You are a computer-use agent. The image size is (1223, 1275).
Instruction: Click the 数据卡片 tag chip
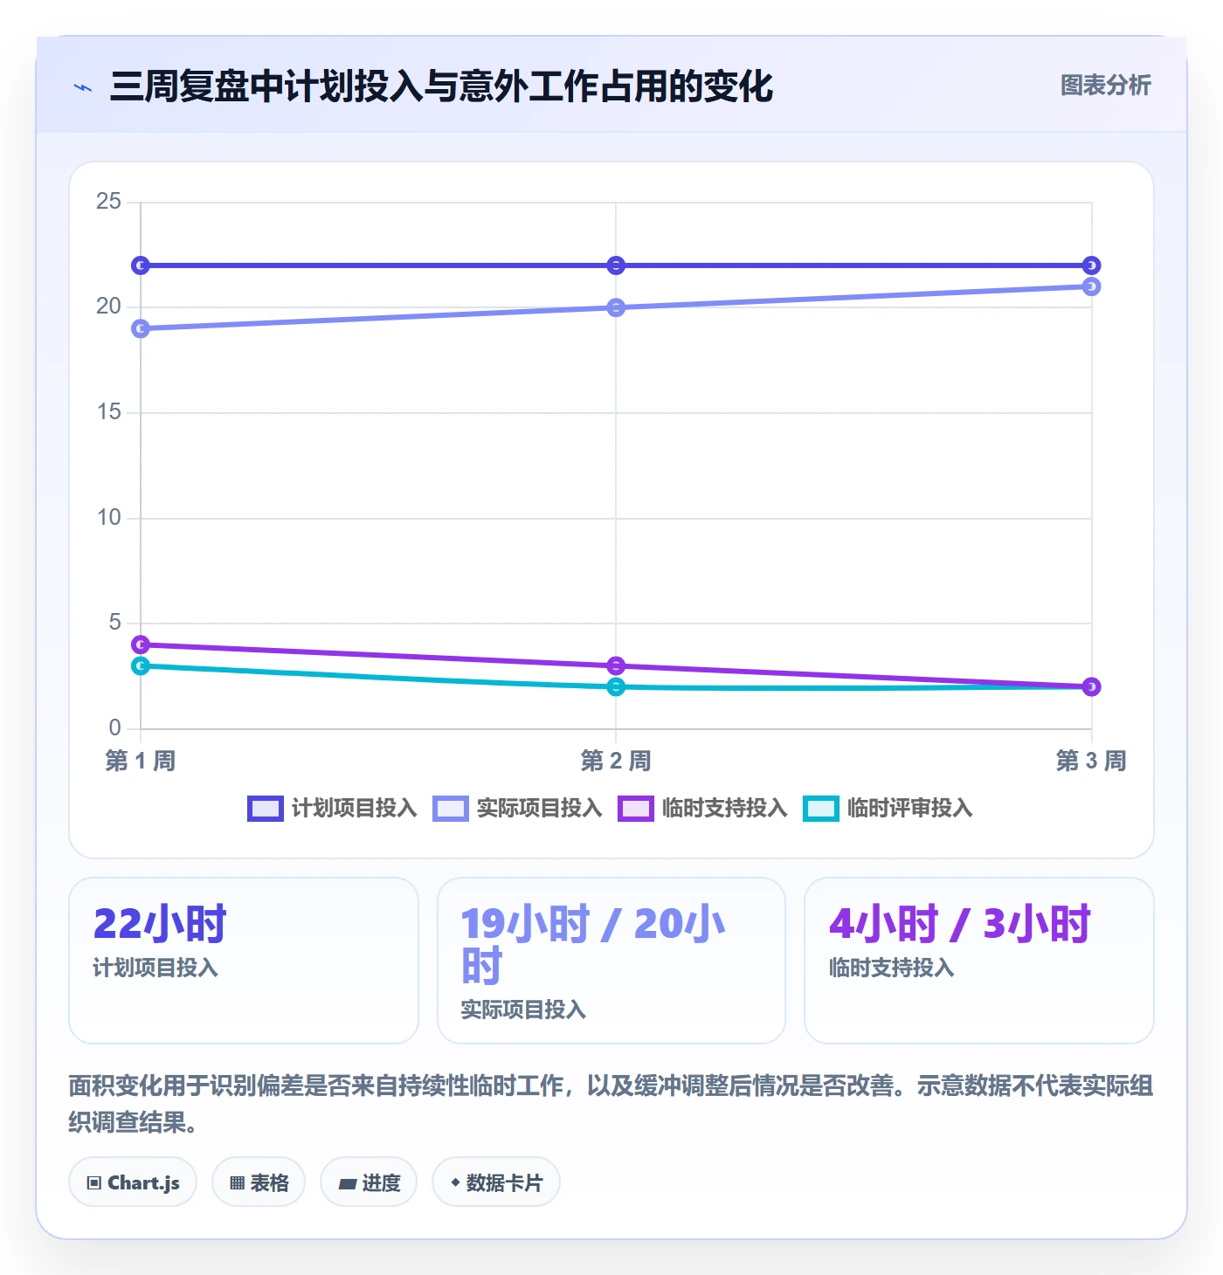(x=496, y=1182)
